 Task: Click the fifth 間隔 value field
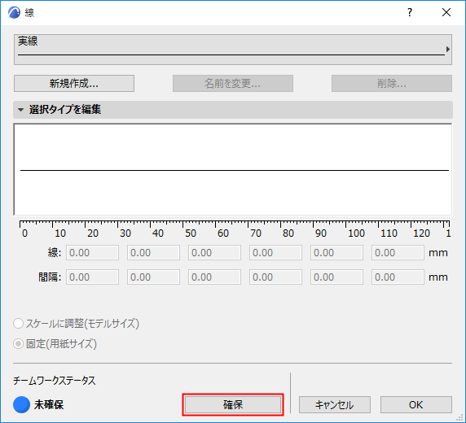click(x=336, y=277)
